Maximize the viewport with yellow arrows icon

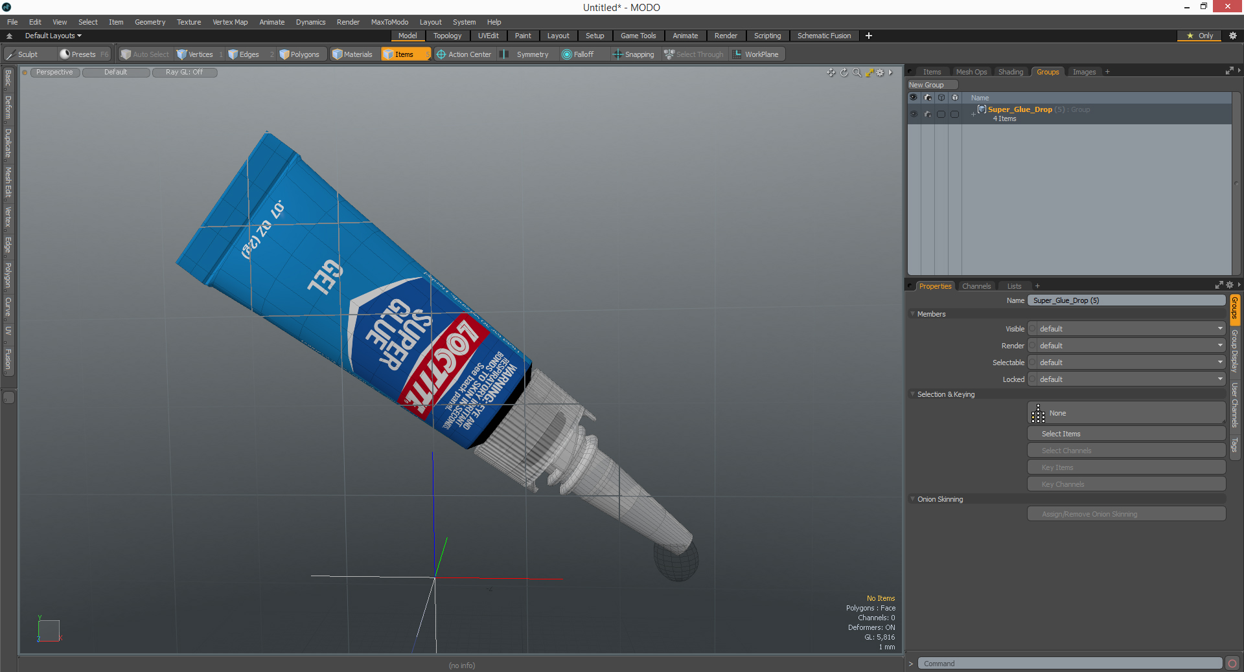point(870,73)
